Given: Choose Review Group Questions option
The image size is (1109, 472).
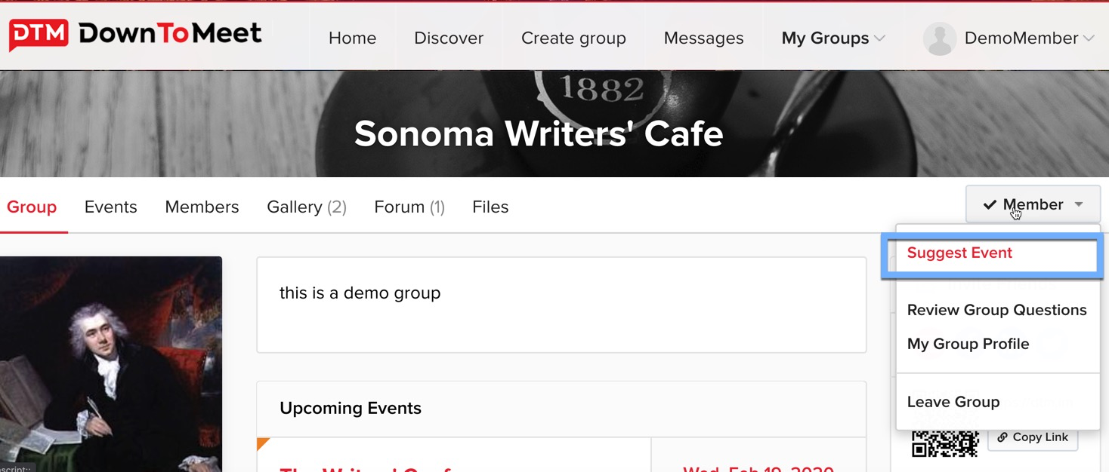Looking at the screenshot, I should click(996, 310).
